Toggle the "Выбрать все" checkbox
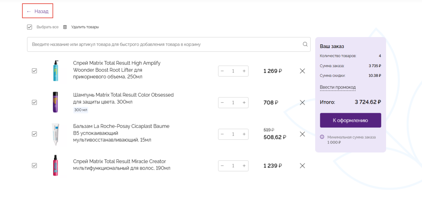Viewport: 422px width, 199px height. (x=29, y=27)
